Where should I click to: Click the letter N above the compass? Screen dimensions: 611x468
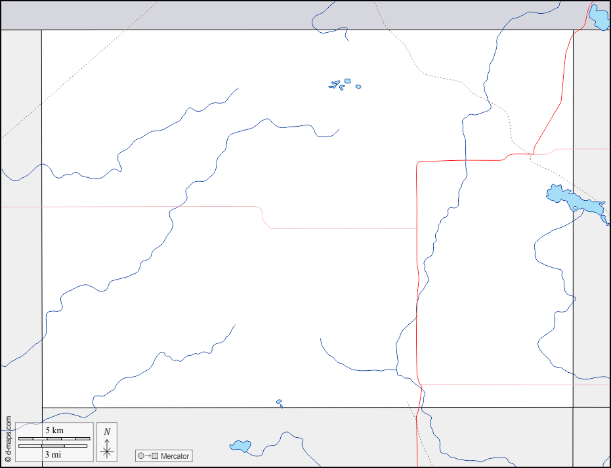pyautogui.click(x=107, y=432)
